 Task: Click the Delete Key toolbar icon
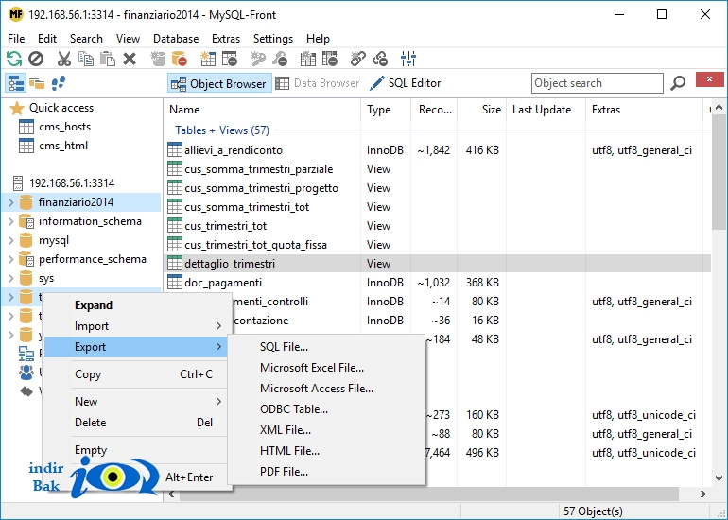[x=280, y=59]
